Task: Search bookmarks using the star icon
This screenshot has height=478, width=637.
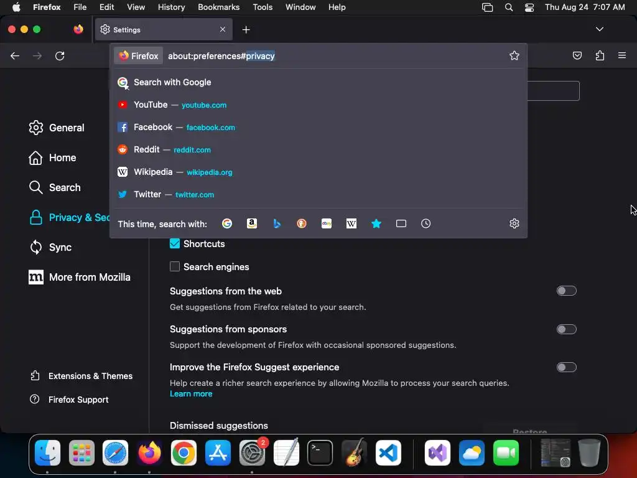Action: [x=376, y=223]
